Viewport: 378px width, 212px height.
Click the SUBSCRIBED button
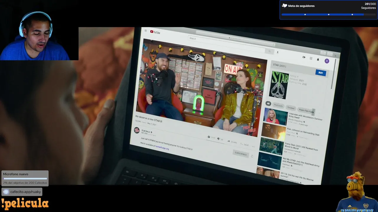point(241,153)
